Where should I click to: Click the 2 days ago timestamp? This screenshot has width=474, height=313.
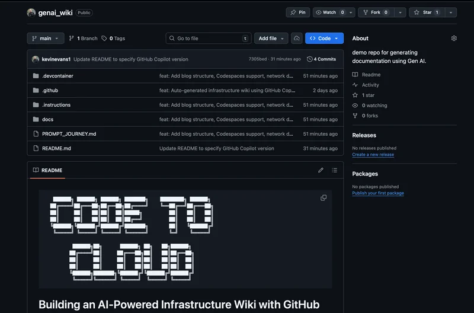(x=325, y=91)
